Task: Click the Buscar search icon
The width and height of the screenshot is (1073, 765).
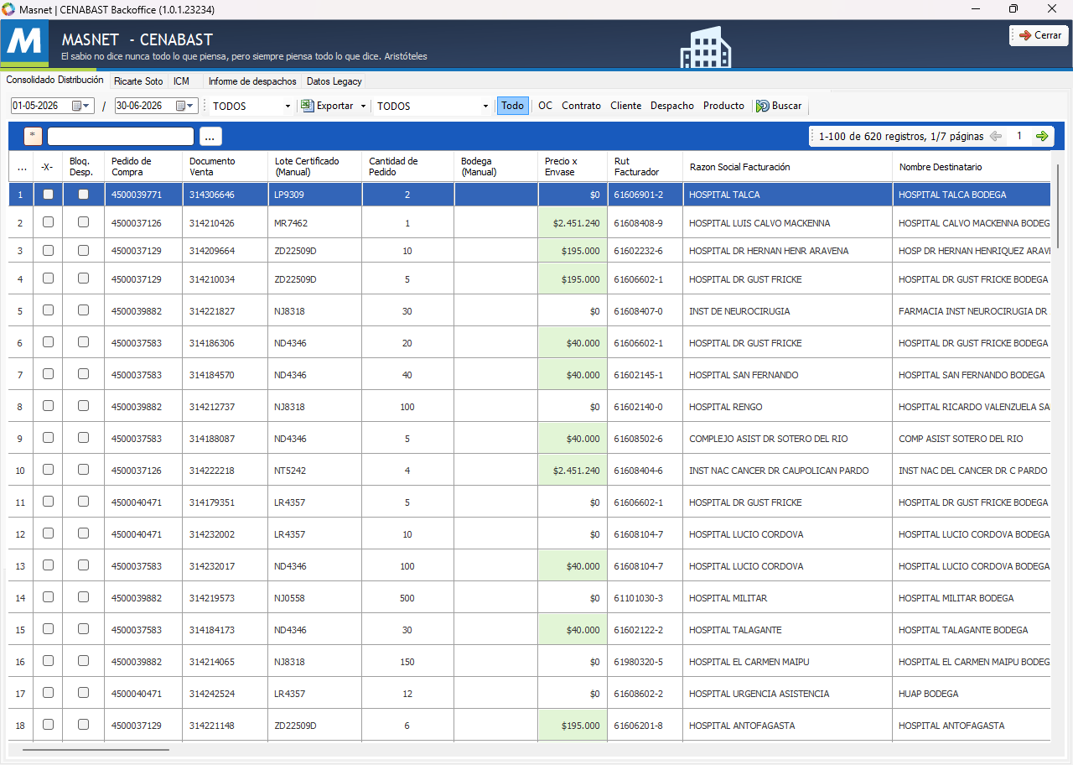Action: 763,106
